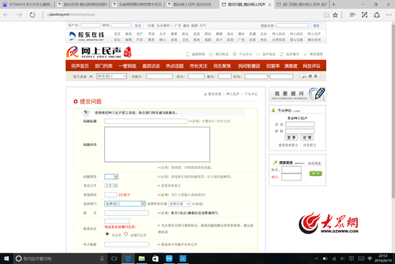Click the browser forward arrow

click(19, 15)
